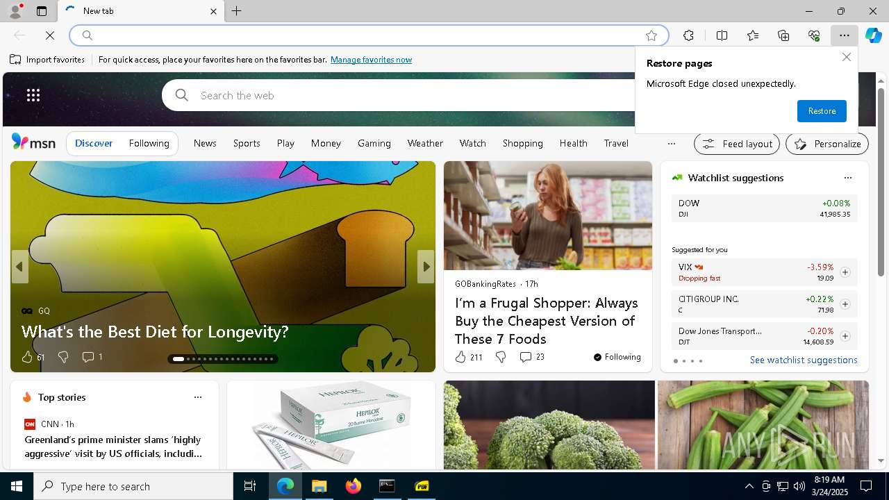Dislike the GQ longevity diet story
Image resolution: width=889 pixels, height=500 pixels.
[63, 357]
